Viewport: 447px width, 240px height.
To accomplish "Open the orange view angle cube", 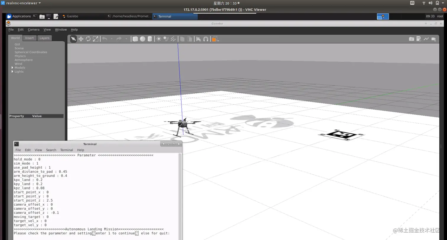I will [215, 39].
